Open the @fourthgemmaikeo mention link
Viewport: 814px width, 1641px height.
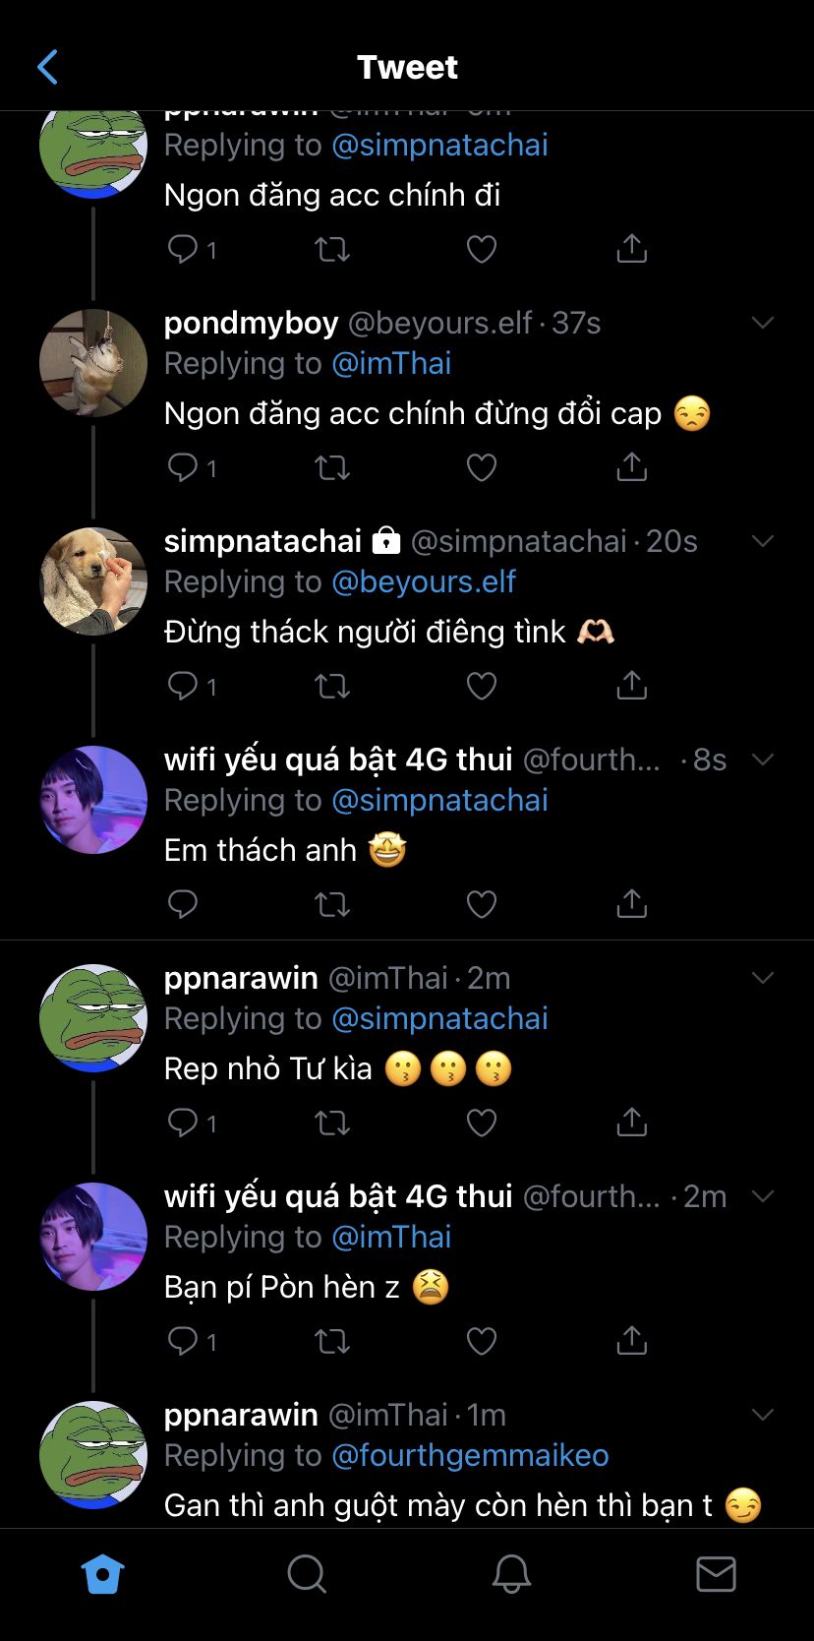click(470, 1455)
